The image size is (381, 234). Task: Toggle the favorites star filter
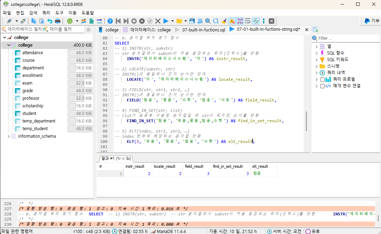[x=88, y=29]
